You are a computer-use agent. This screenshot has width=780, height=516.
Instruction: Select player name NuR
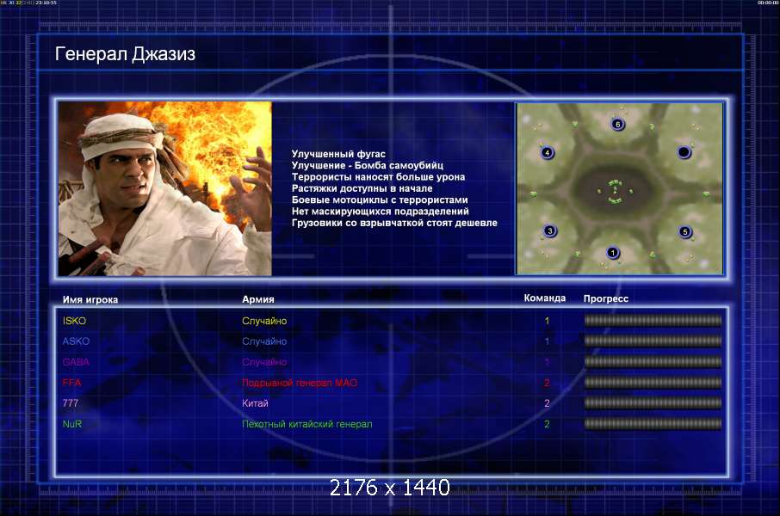[72, 424]
